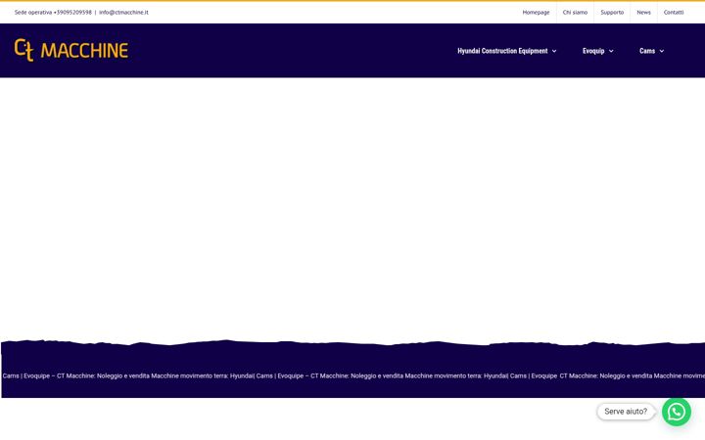Image resolution: width=705 pixels, height=440 pixels.
Task: Open the Hyundai Construction Equipment menu
Action: [x=502, y=51]
